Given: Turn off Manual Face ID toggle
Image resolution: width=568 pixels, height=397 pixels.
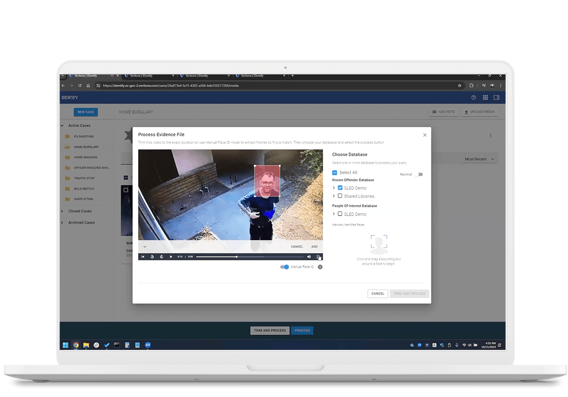Looking at the screenshot, I should (x=284, y=267).
